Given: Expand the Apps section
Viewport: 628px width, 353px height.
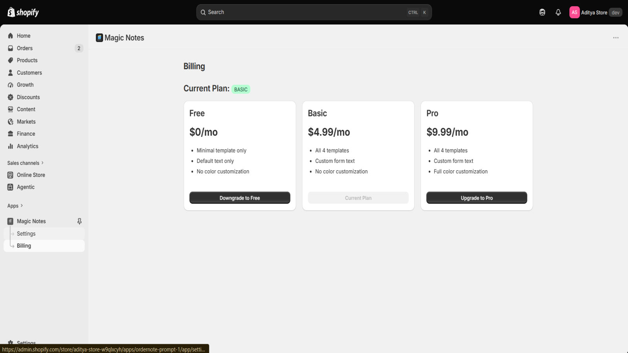Looking at the screenshot, I should pos(15,206).
